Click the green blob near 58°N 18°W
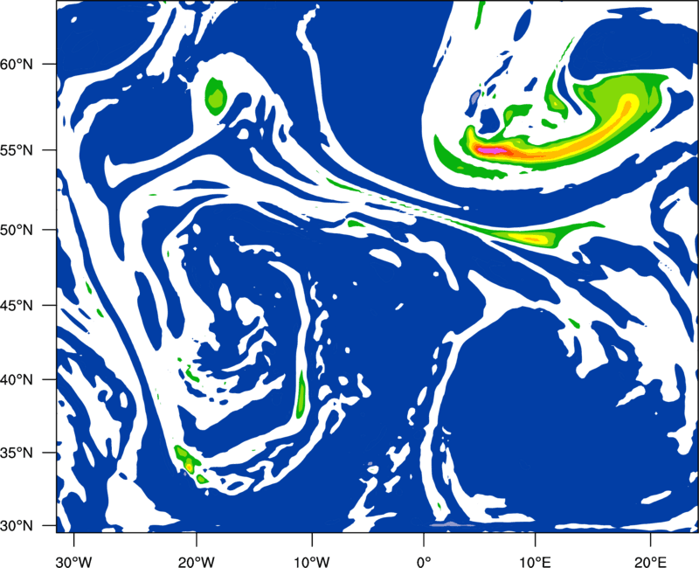The height and width of the screenshot is (568, 699). pyautogui.click(x=216, y=96)
